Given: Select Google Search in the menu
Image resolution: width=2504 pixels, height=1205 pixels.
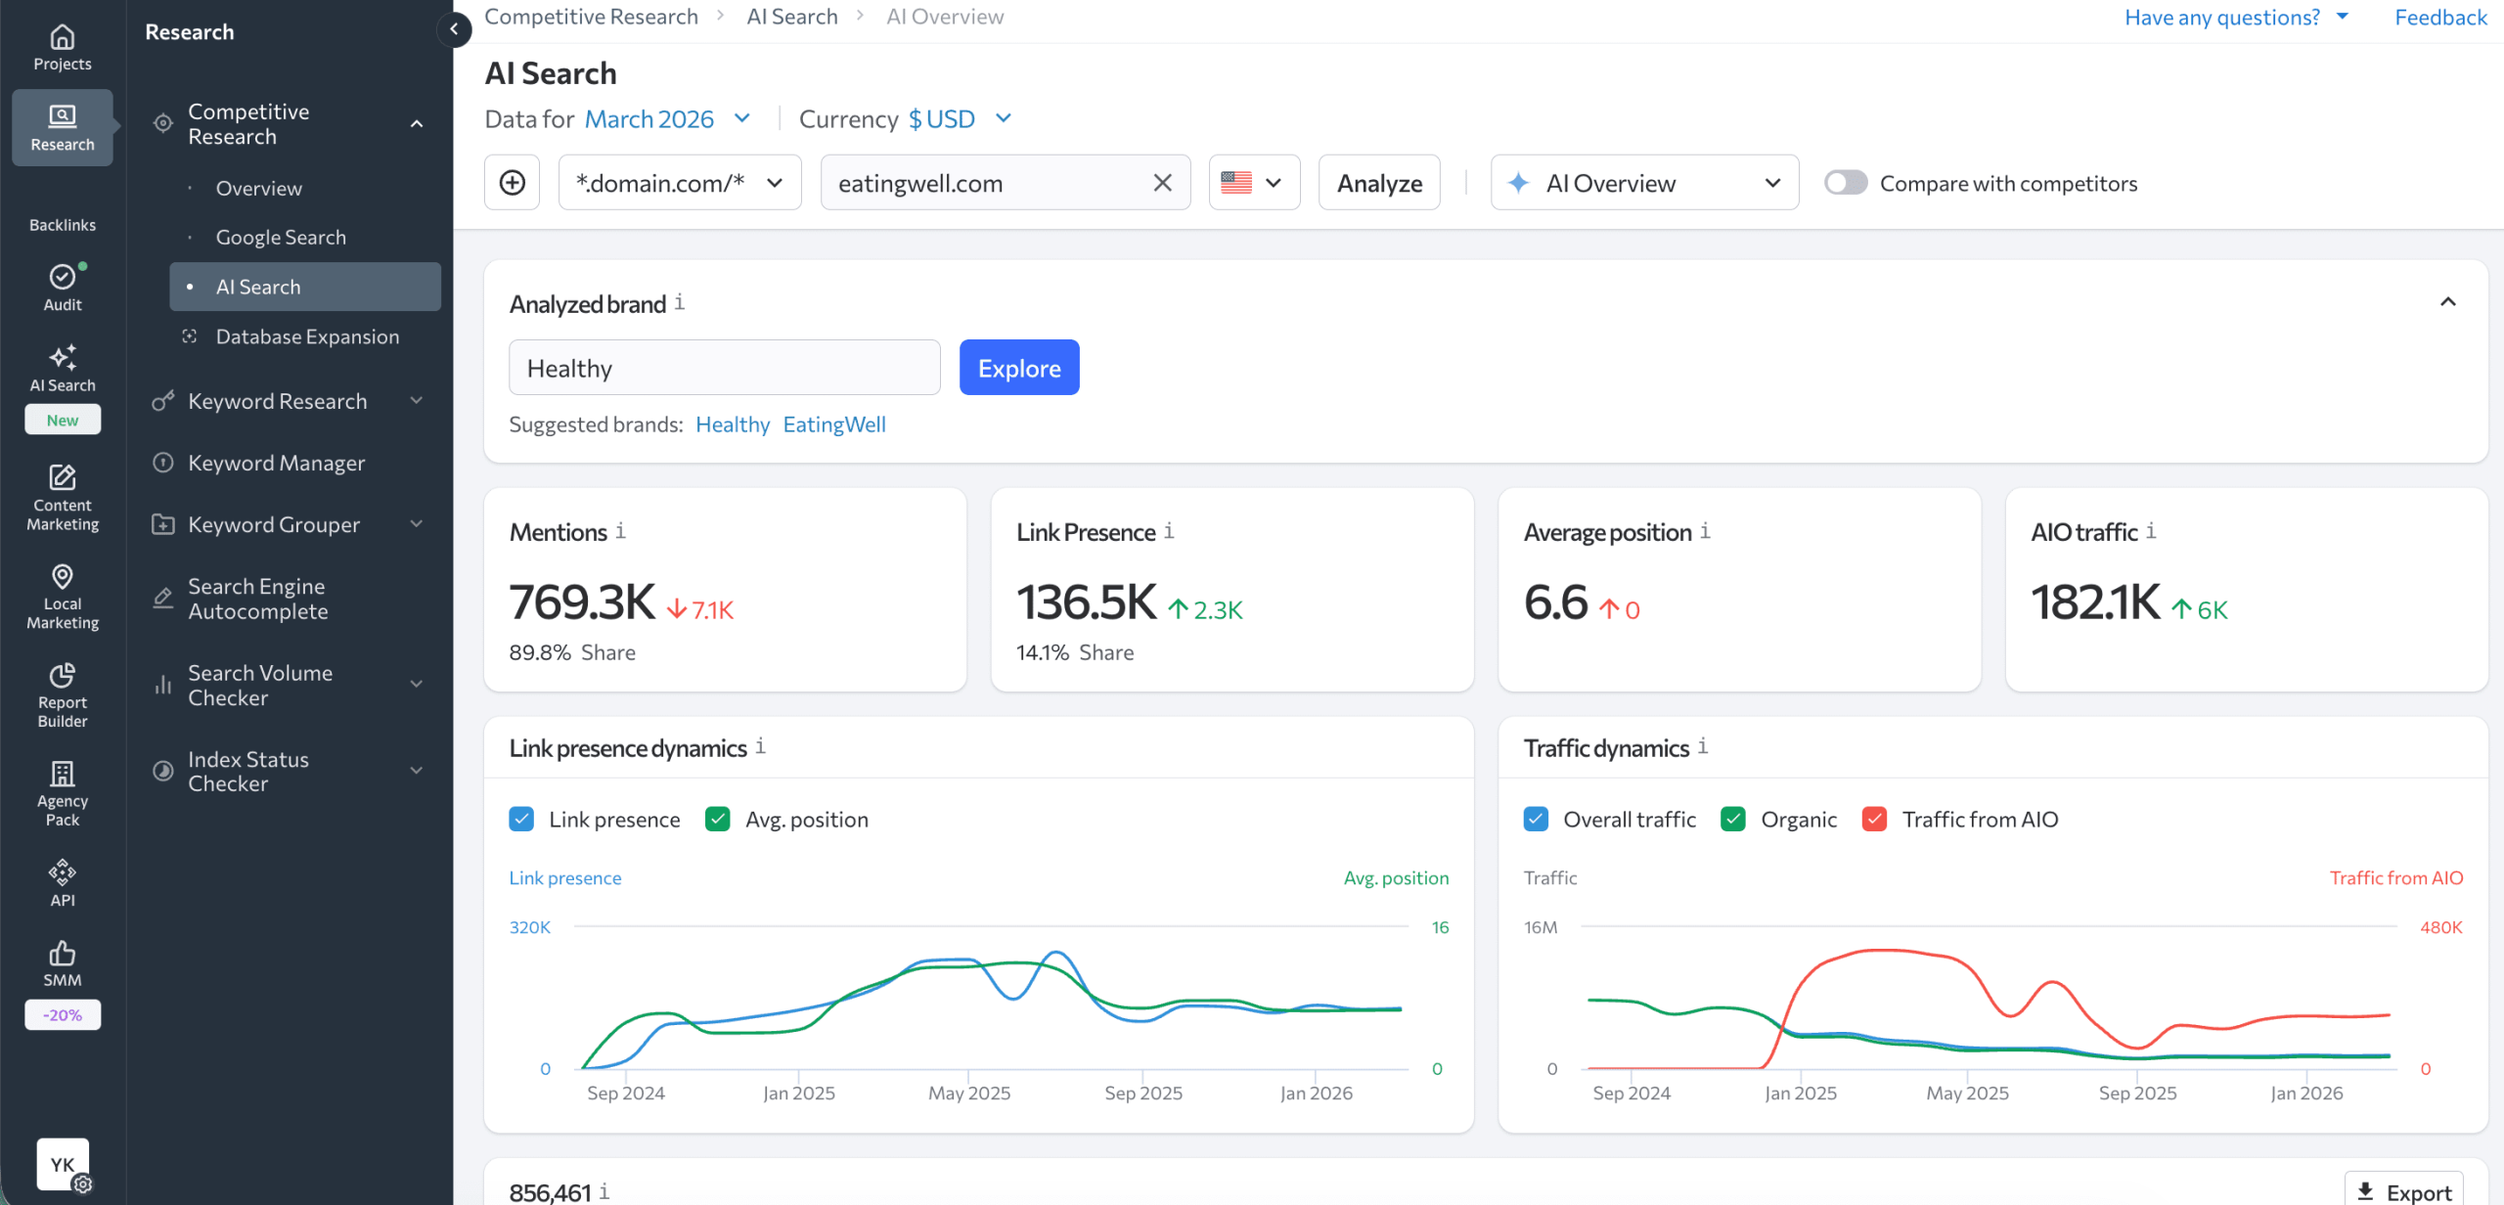Looking at the screenshot, I should point(281,238).
